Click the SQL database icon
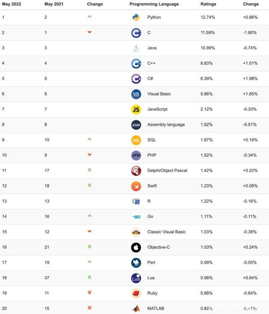This screenshot has width=269, height=314. click(136, 140)
